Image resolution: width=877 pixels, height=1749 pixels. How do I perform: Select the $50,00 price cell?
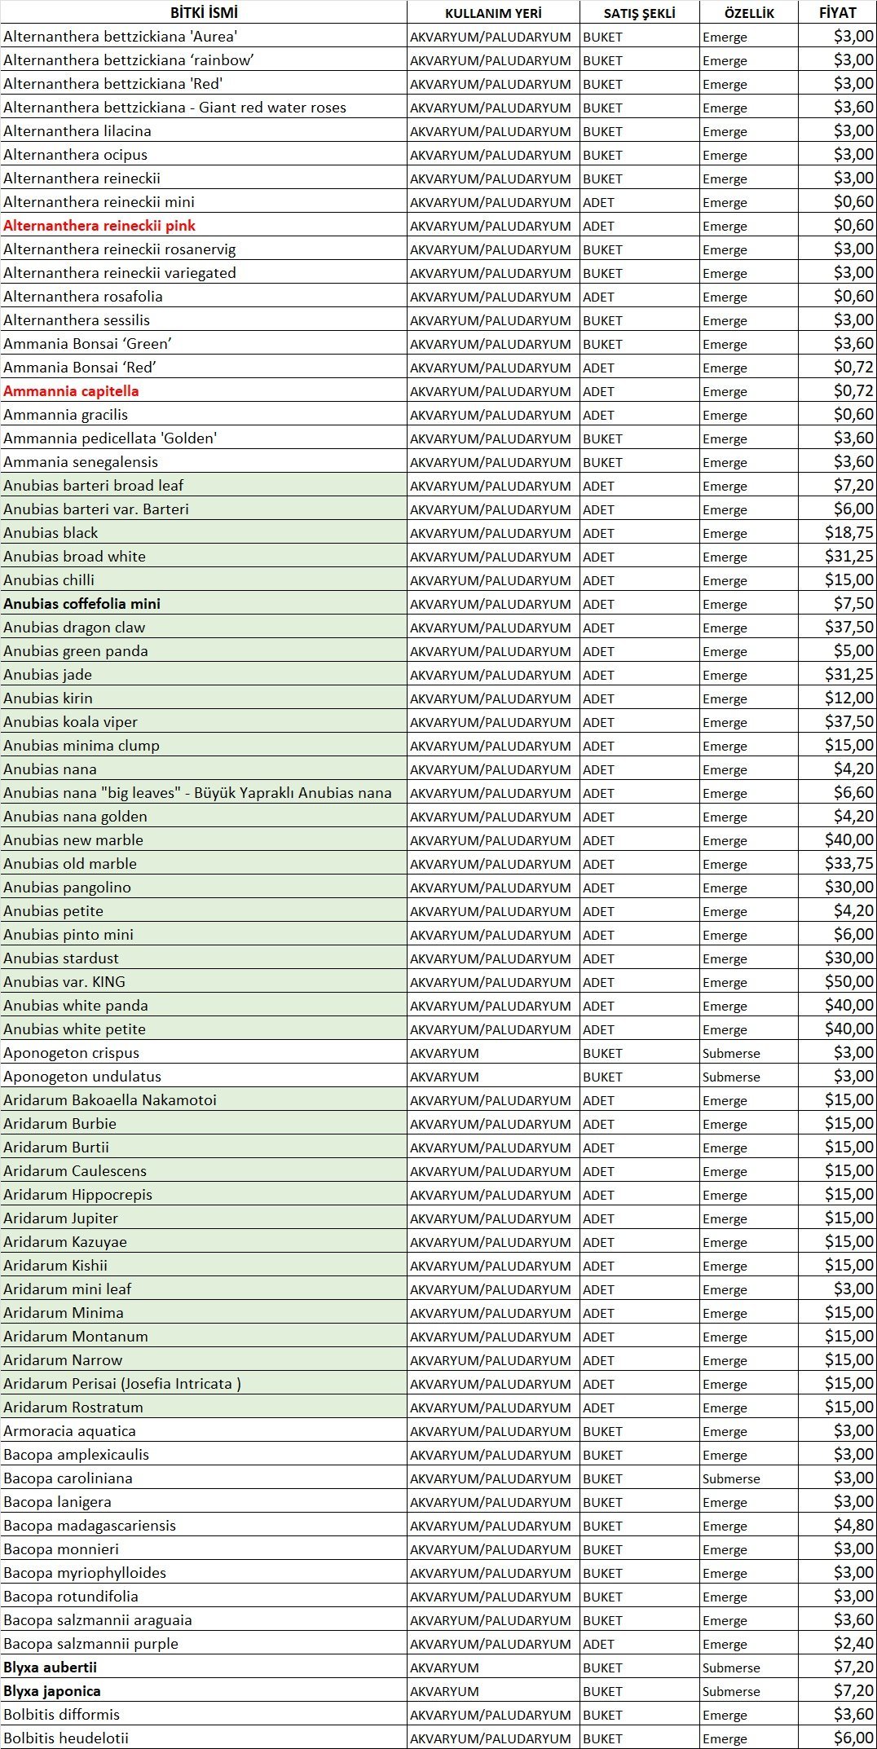(848, 982)
